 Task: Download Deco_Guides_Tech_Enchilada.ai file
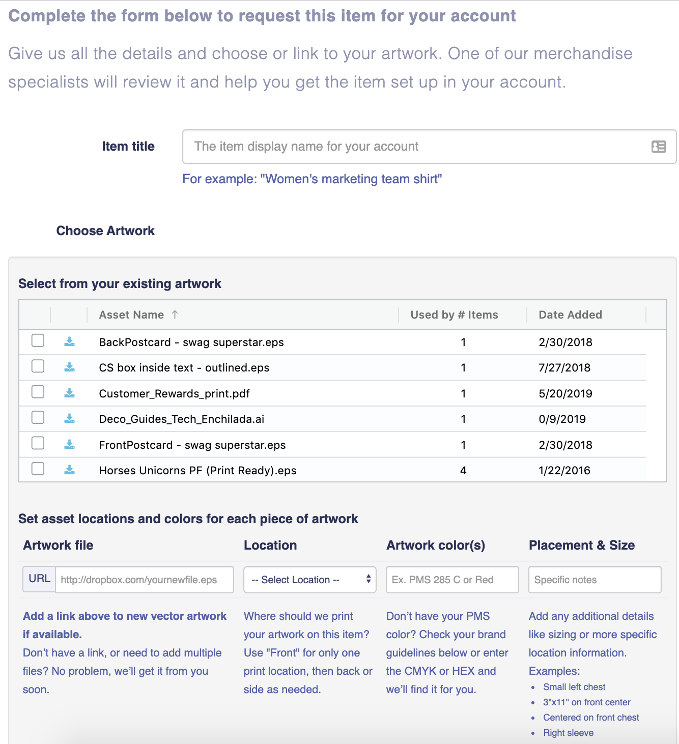pos(70,418)
